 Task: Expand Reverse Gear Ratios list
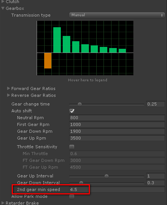8,95
